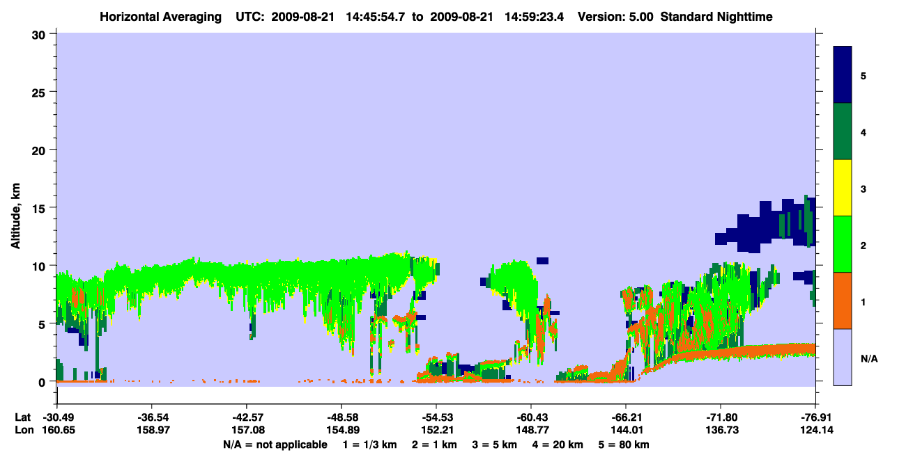Click the 'Lon' row label

click(23, 430)
